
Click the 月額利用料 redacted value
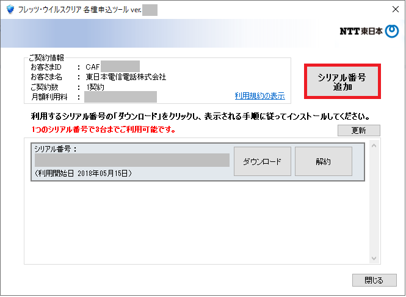121,97
